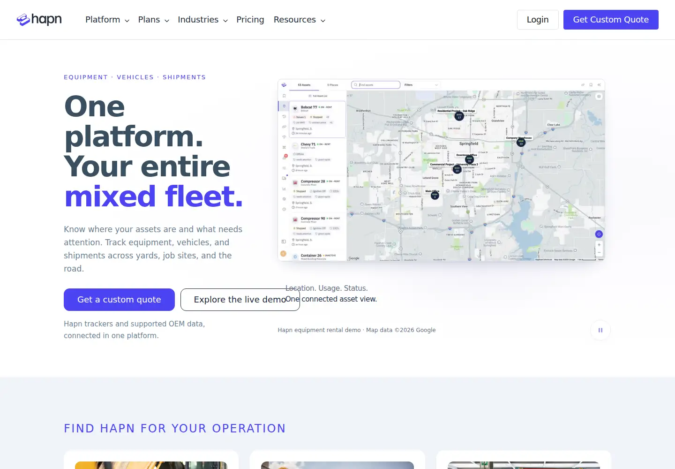Click the help question mark icon
The width and height of the screenshot is (675, 469).
(x=284, y=209)
